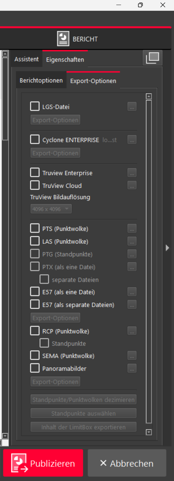The image size is (174, 481).
Task: Switch to the Berichtoptionen tab
Action: coord(41,81)
